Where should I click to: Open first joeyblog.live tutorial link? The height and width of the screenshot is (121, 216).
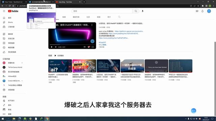tap(124, 34)
